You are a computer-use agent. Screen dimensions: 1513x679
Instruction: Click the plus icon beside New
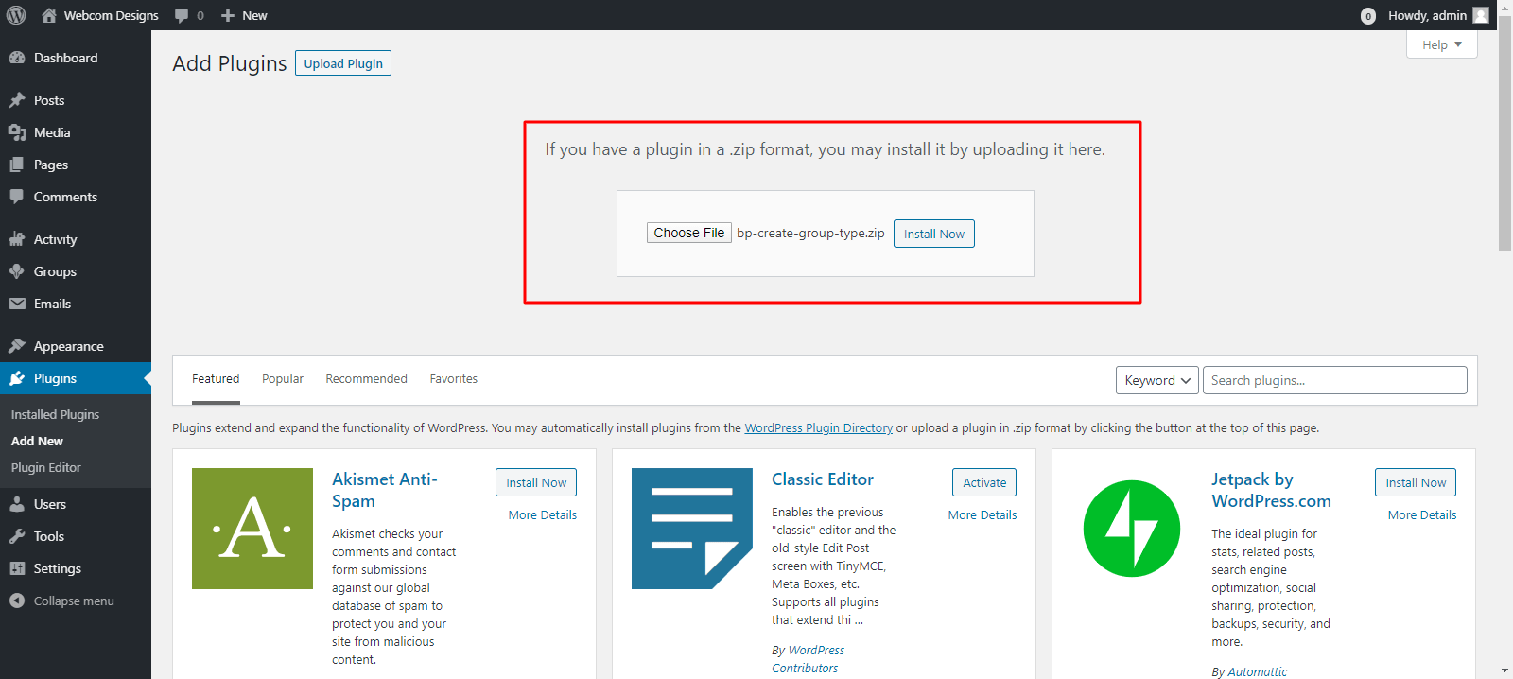tap(228, 15)
